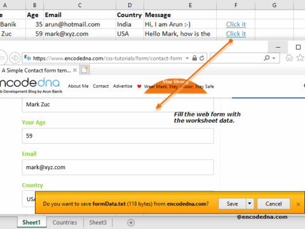This screenshot has width=305, height=229.
Task: Add a new sheet with plus icon
Action: click(131, 223)
